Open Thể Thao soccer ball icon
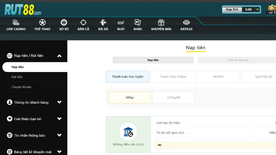The height and width of the screenshot is (155, 276). point(42,22)
